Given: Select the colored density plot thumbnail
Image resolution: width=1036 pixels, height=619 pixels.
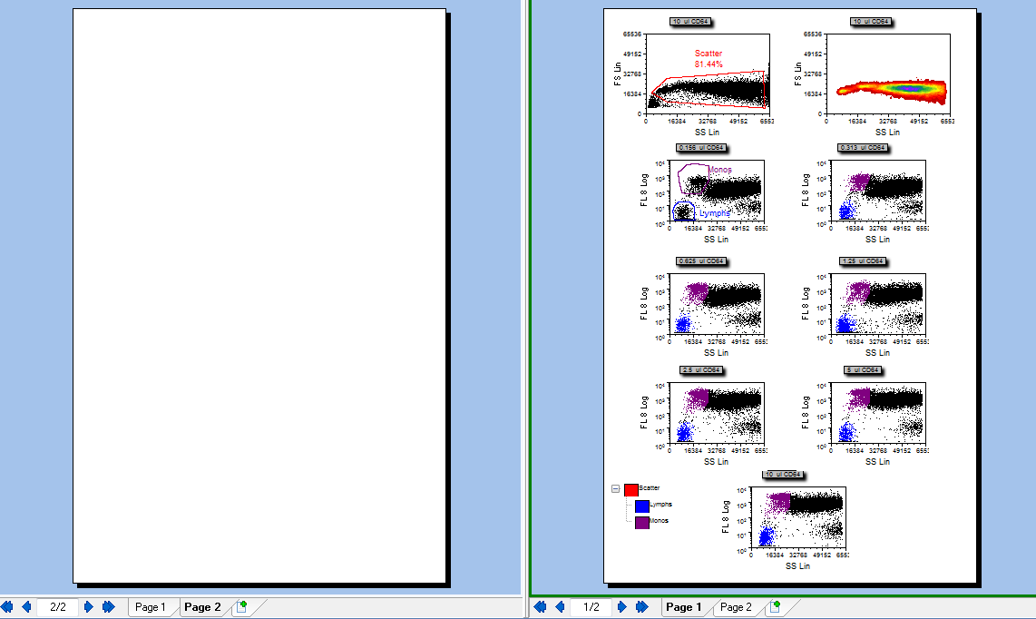Looking at the screenshot, I should point(891,89).
